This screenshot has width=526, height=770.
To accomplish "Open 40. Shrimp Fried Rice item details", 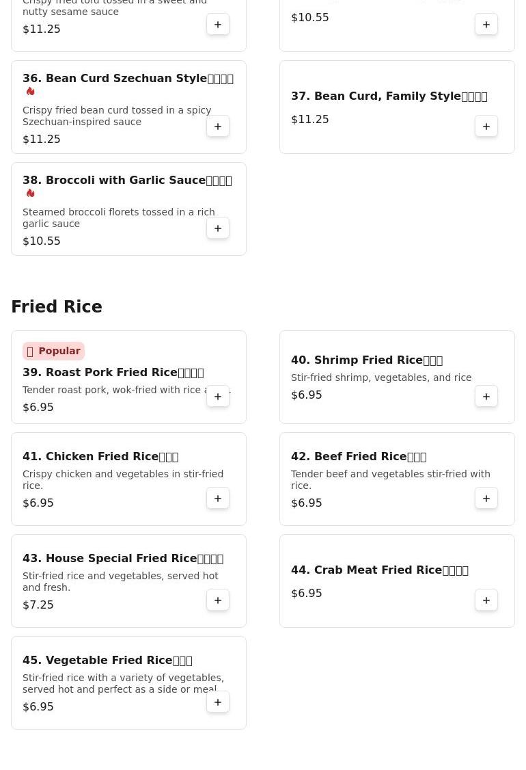I will coord(366,360).
